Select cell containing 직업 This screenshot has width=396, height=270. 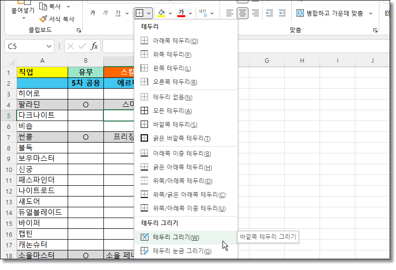42,72
